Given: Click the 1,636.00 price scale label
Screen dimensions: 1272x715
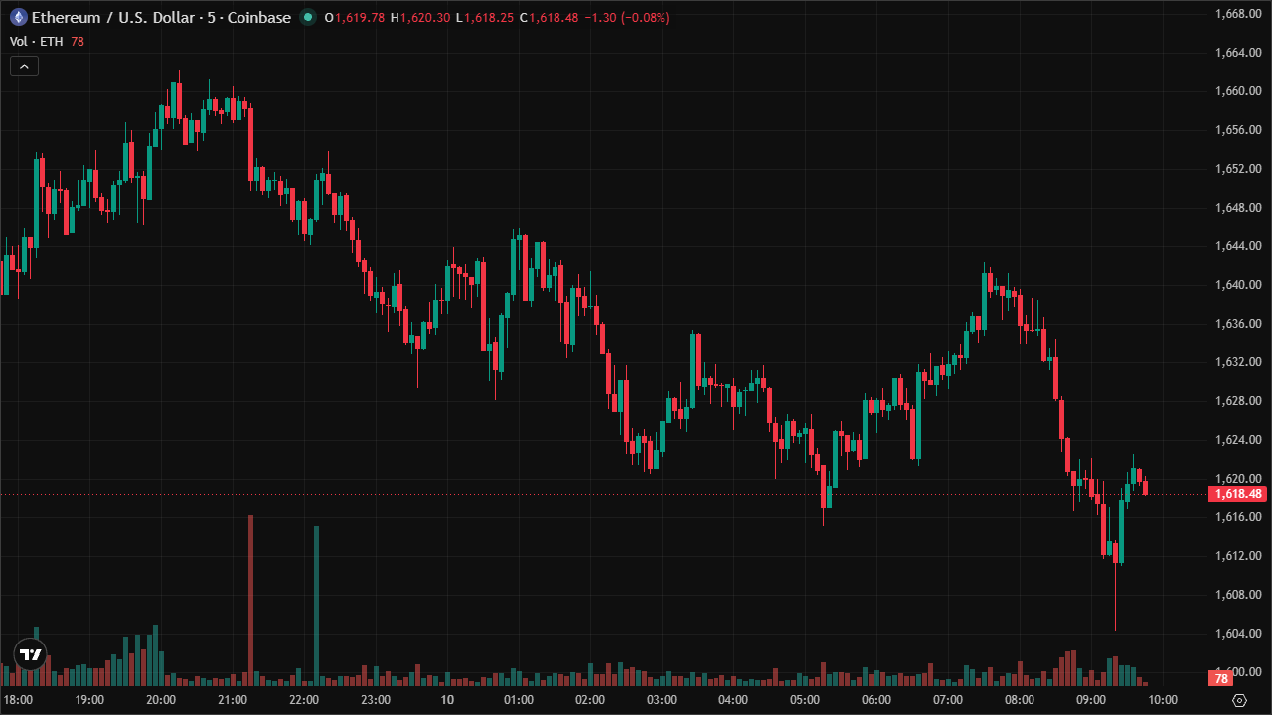Looking at the screenshot, I should point(1238,323).
